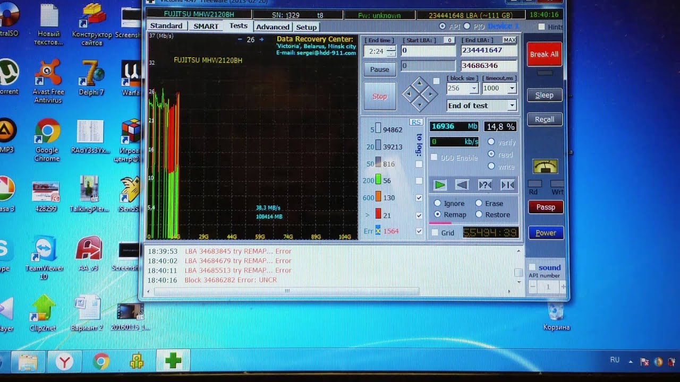The image size is (680, 382).
Task: Select the API radio button
Action: click(x=443, y=26)
